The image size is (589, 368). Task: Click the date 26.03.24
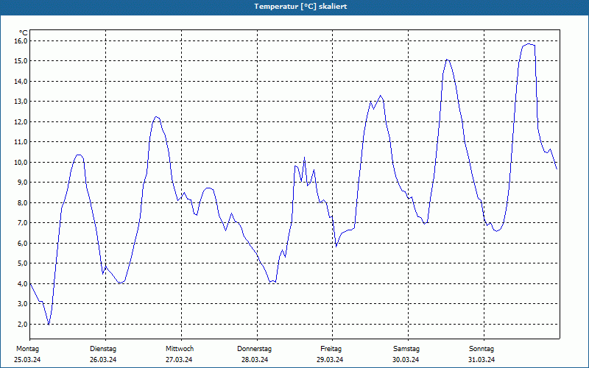pos(103,360)
